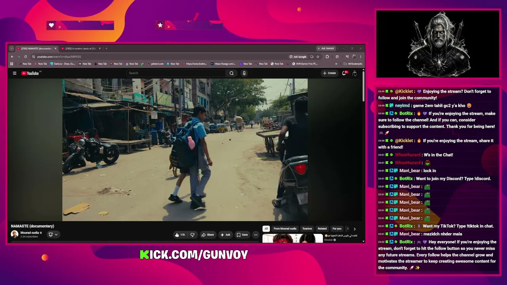Open a new browser tab
This screenshot has width=507, height=285.
click(106, 48)
